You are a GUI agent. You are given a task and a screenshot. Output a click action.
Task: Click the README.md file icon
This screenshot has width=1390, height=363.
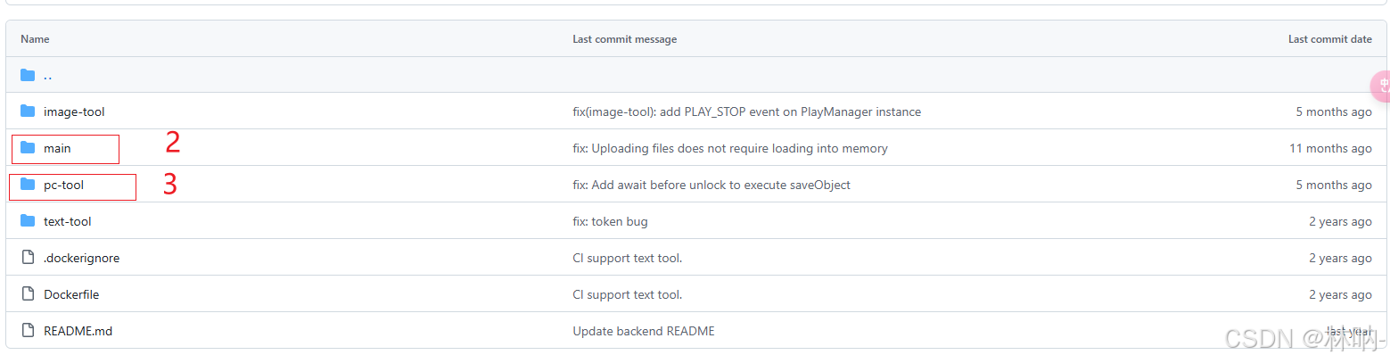(28, 331)
